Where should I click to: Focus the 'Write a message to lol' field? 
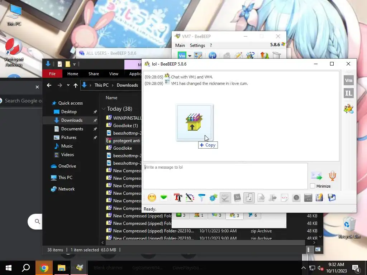click(x=225, y=176)
